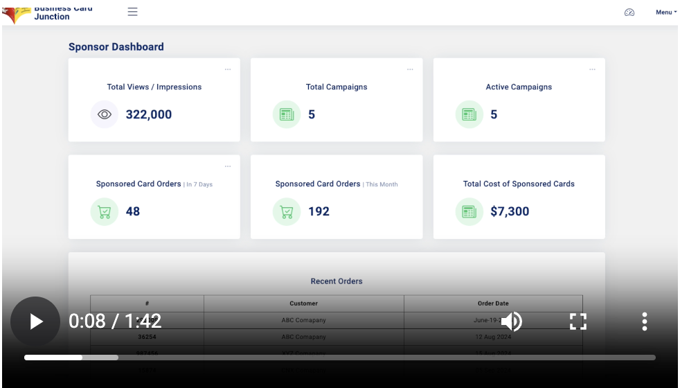Open the Menu dropdown in top right
Screen dimensions: 680x388
665,12
